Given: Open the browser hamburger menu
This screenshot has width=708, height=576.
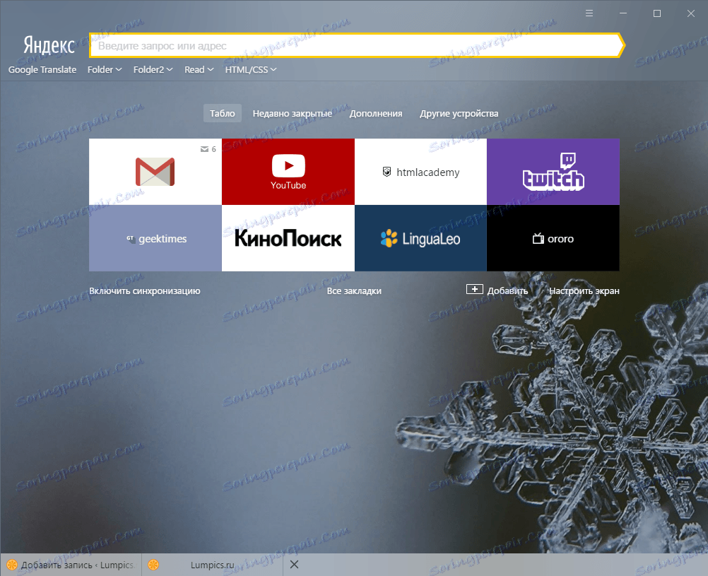Looking at the screenshot, I should tap(589, 13).
